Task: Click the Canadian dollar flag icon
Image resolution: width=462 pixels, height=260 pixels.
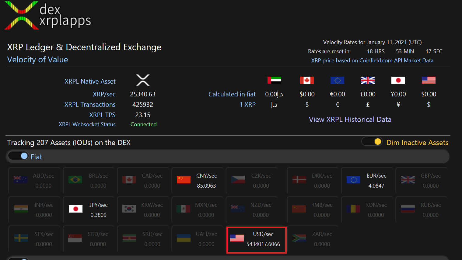Action: pyautogui.click(x=307, y=80)
